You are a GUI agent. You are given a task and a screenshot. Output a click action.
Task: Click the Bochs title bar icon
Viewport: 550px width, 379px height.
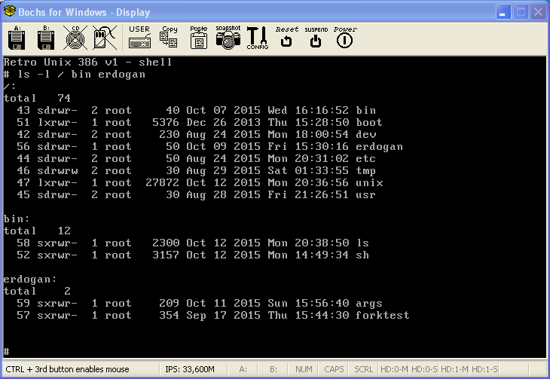11,12
